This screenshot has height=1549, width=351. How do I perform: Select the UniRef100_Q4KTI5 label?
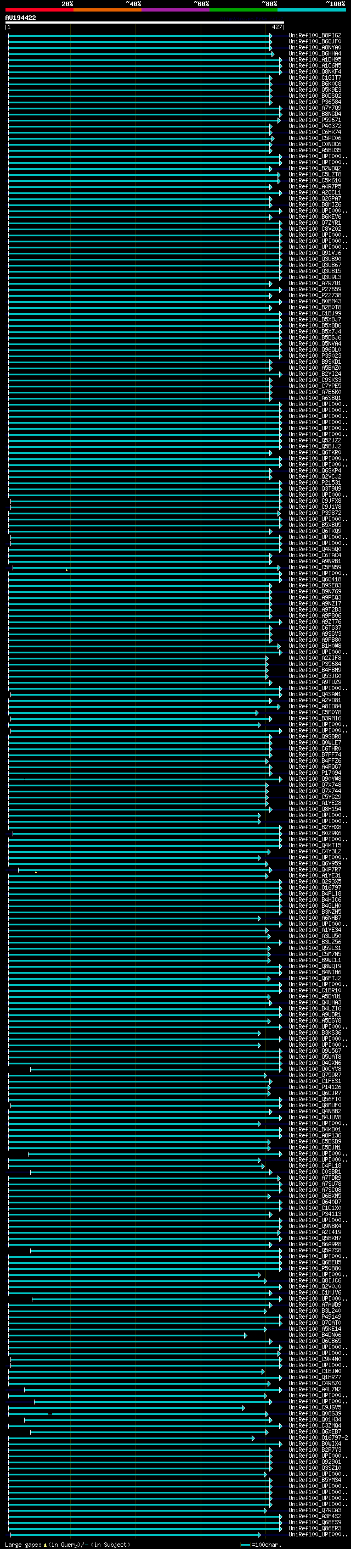click(x=315, y=845)
